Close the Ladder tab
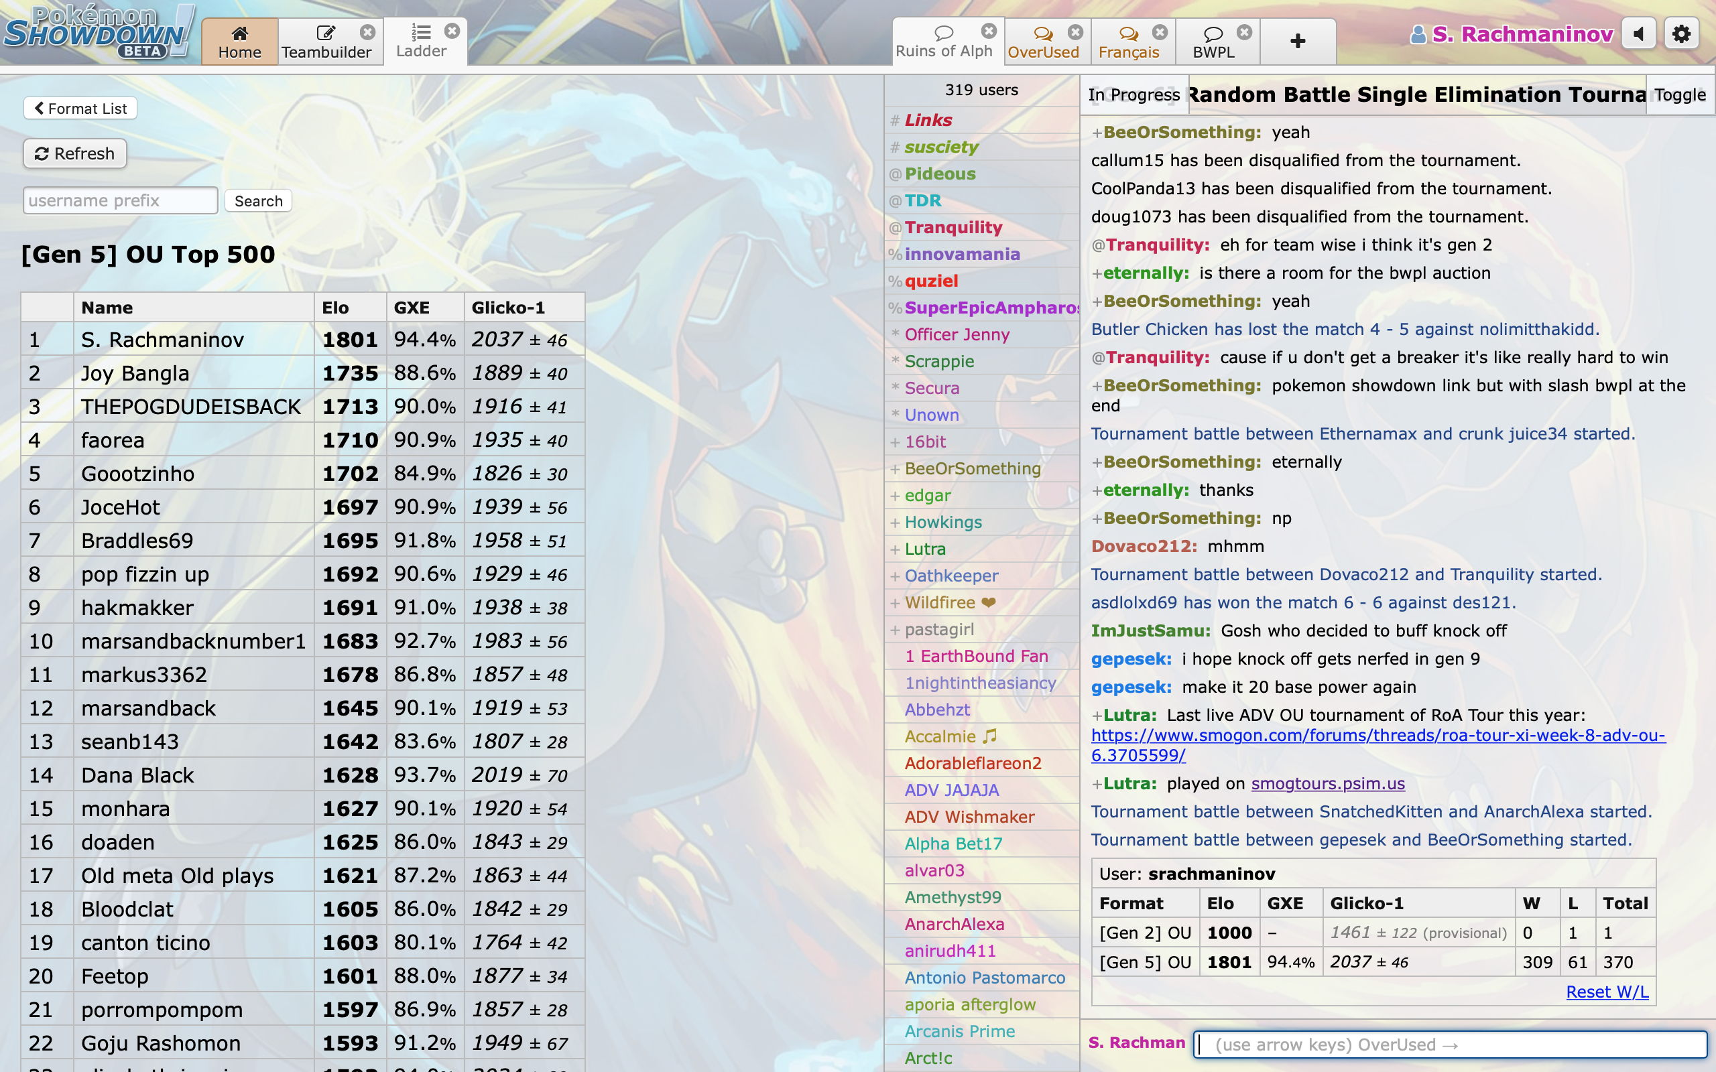Viewport: 1716px width, 1072px height. 452,31
